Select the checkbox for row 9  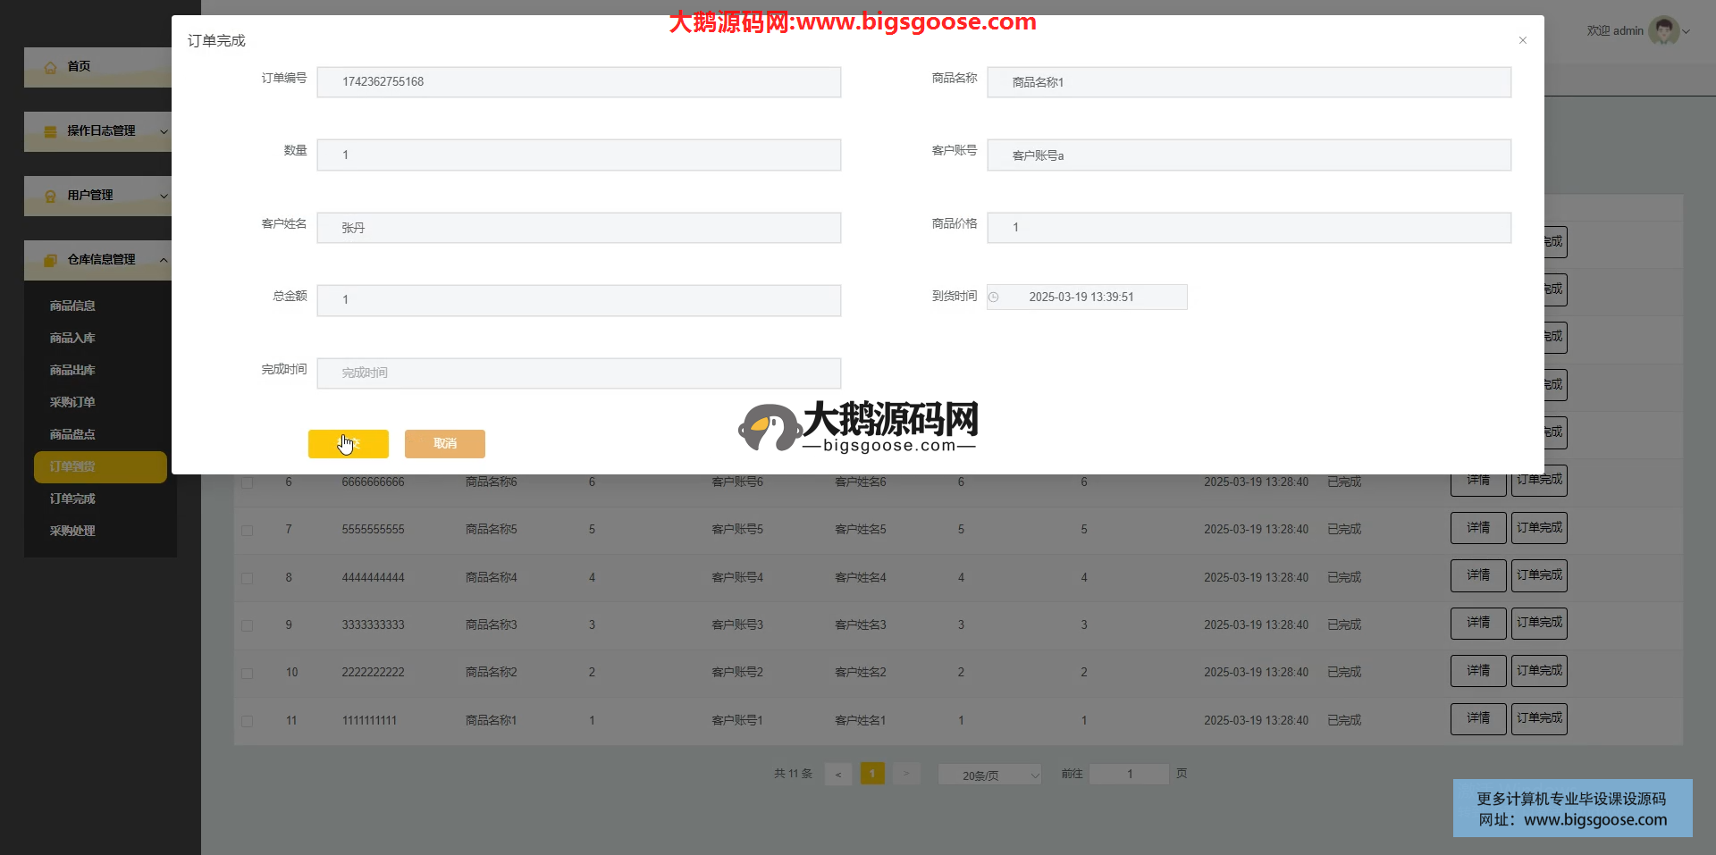[248, 625]
